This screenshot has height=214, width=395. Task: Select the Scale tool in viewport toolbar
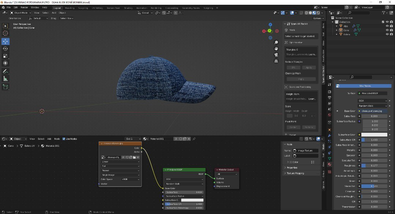pos(5,56)
